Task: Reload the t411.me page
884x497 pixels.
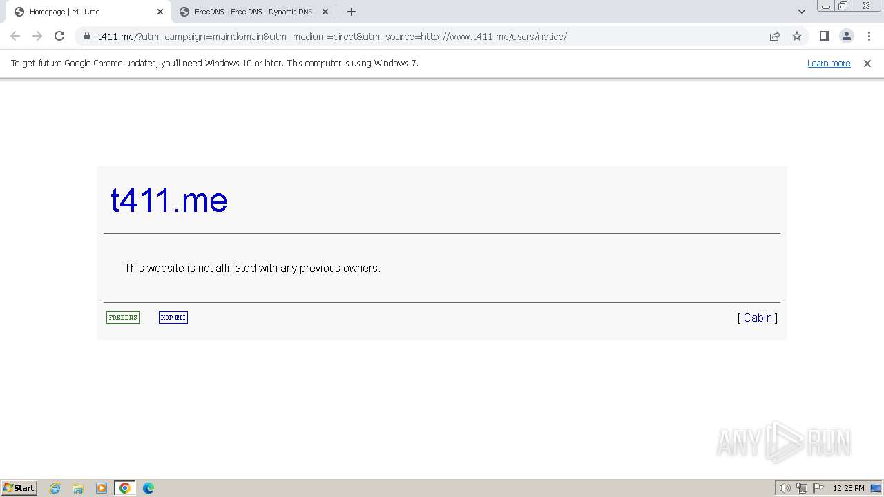Action: tap(59, 36)
